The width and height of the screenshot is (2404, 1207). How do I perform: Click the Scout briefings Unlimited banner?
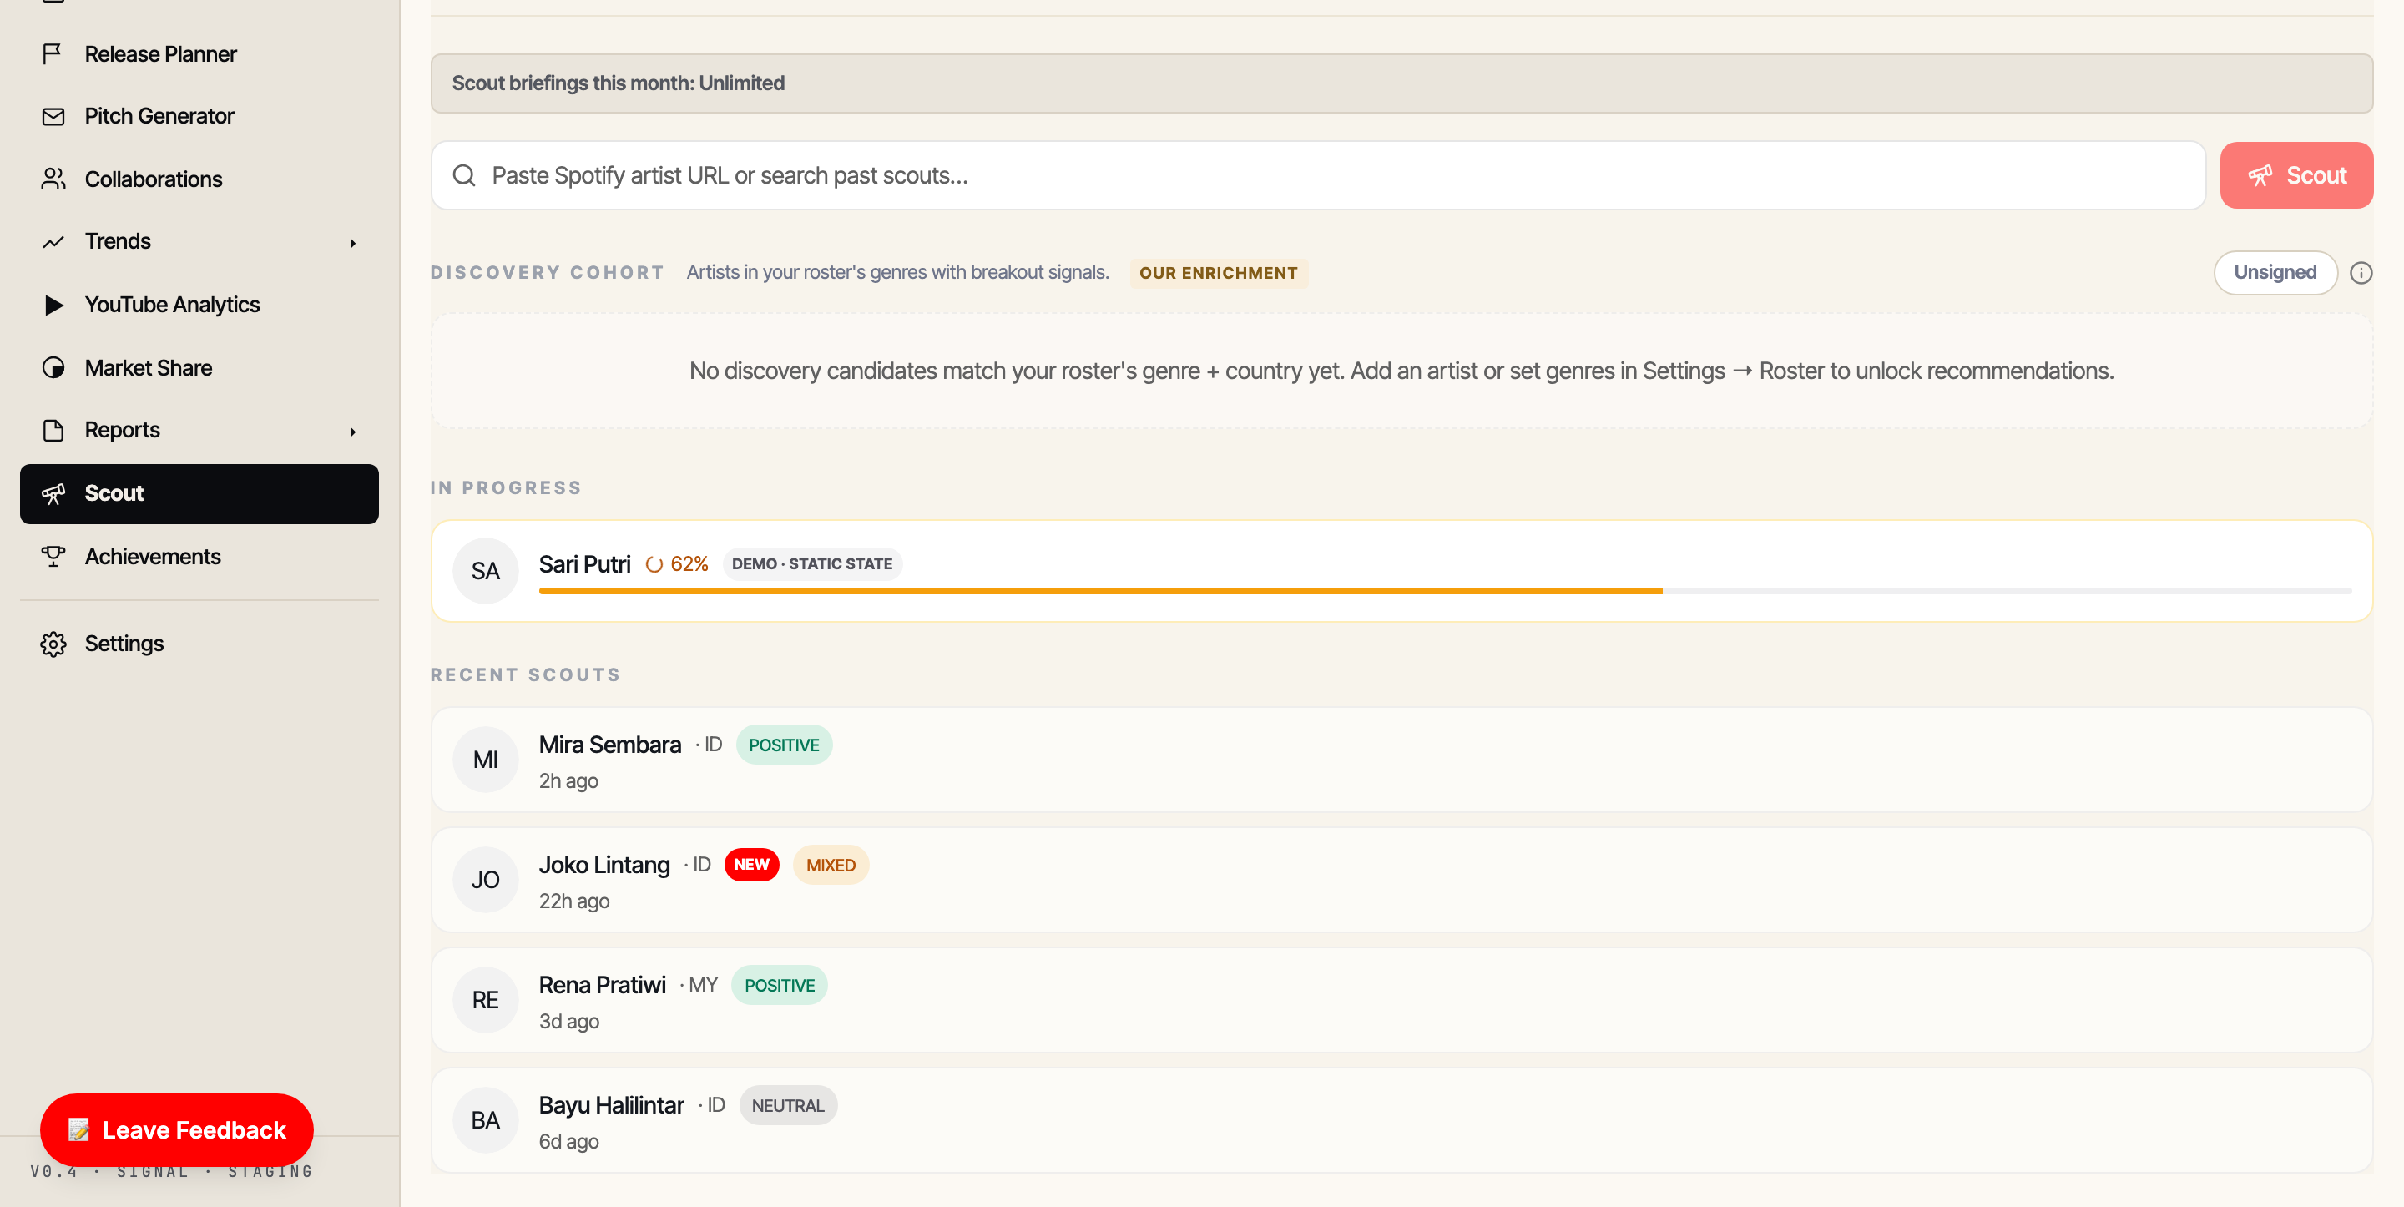1401,83
